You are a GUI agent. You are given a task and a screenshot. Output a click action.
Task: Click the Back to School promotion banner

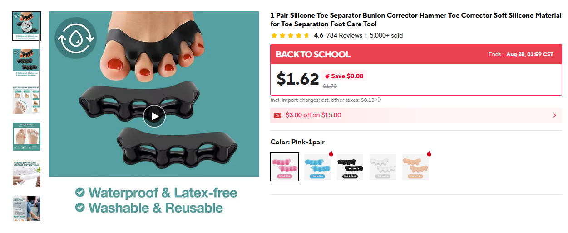[416, 54]
